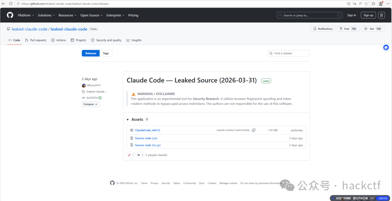Open browser settings and more menu
This screenshot has height=201, width=392.
coord(388,4)
